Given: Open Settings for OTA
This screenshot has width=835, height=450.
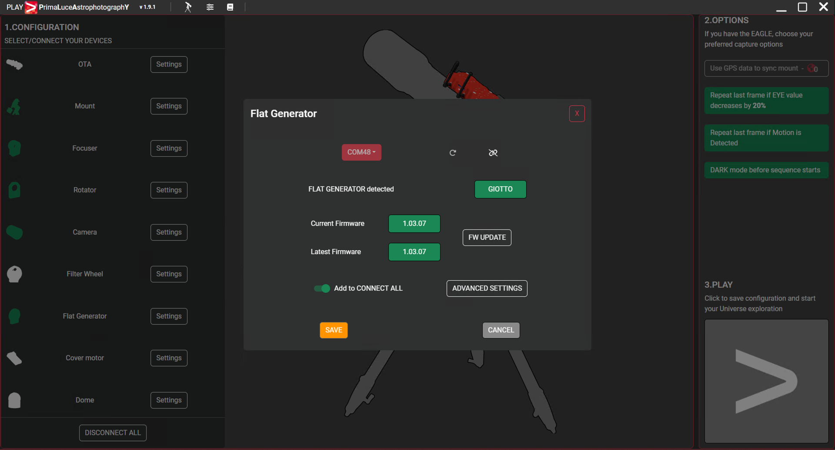Looking at the screenshot, I should tap(169, 64).
